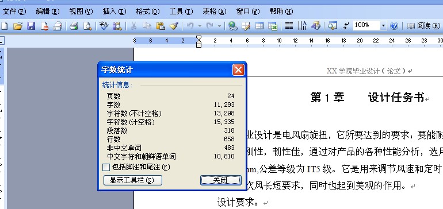Expand the Redo history dropdown arrow
443x209 pixels.
tap(219, 26)
